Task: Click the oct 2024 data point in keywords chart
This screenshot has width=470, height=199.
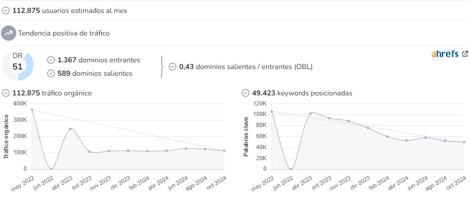Action: (464, 142)
